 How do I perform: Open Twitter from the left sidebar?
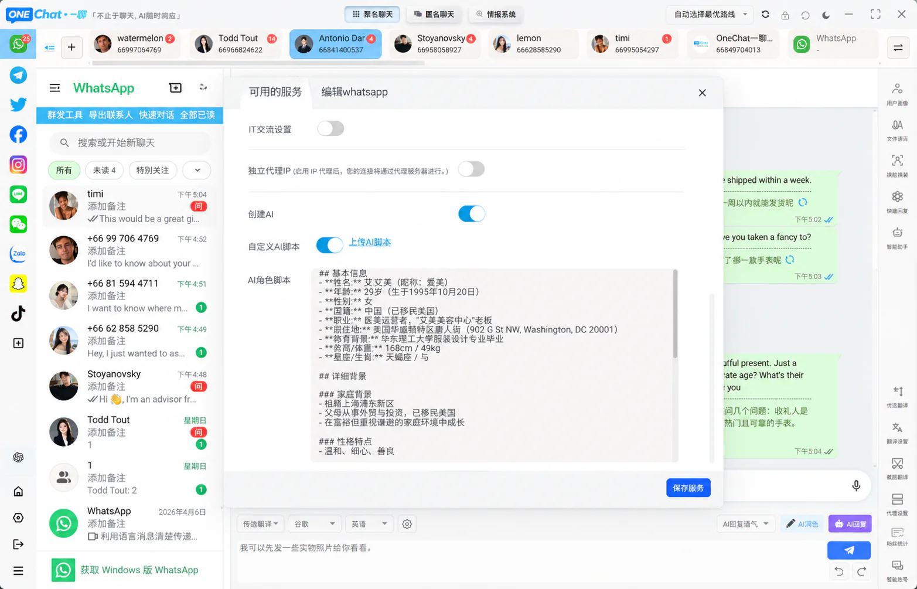18,104
